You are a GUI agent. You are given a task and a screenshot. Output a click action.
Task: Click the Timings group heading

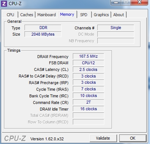(14, 50)
